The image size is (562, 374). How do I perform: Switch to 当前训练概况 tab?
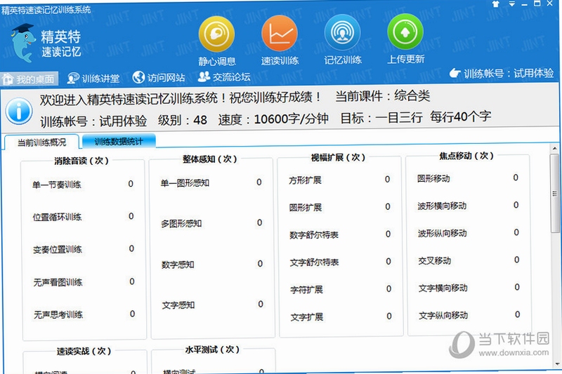(41, 142)
